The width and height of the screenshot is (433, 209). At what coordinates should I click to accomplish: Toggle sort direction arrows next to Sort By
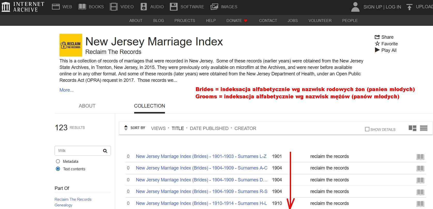[126, 128]
